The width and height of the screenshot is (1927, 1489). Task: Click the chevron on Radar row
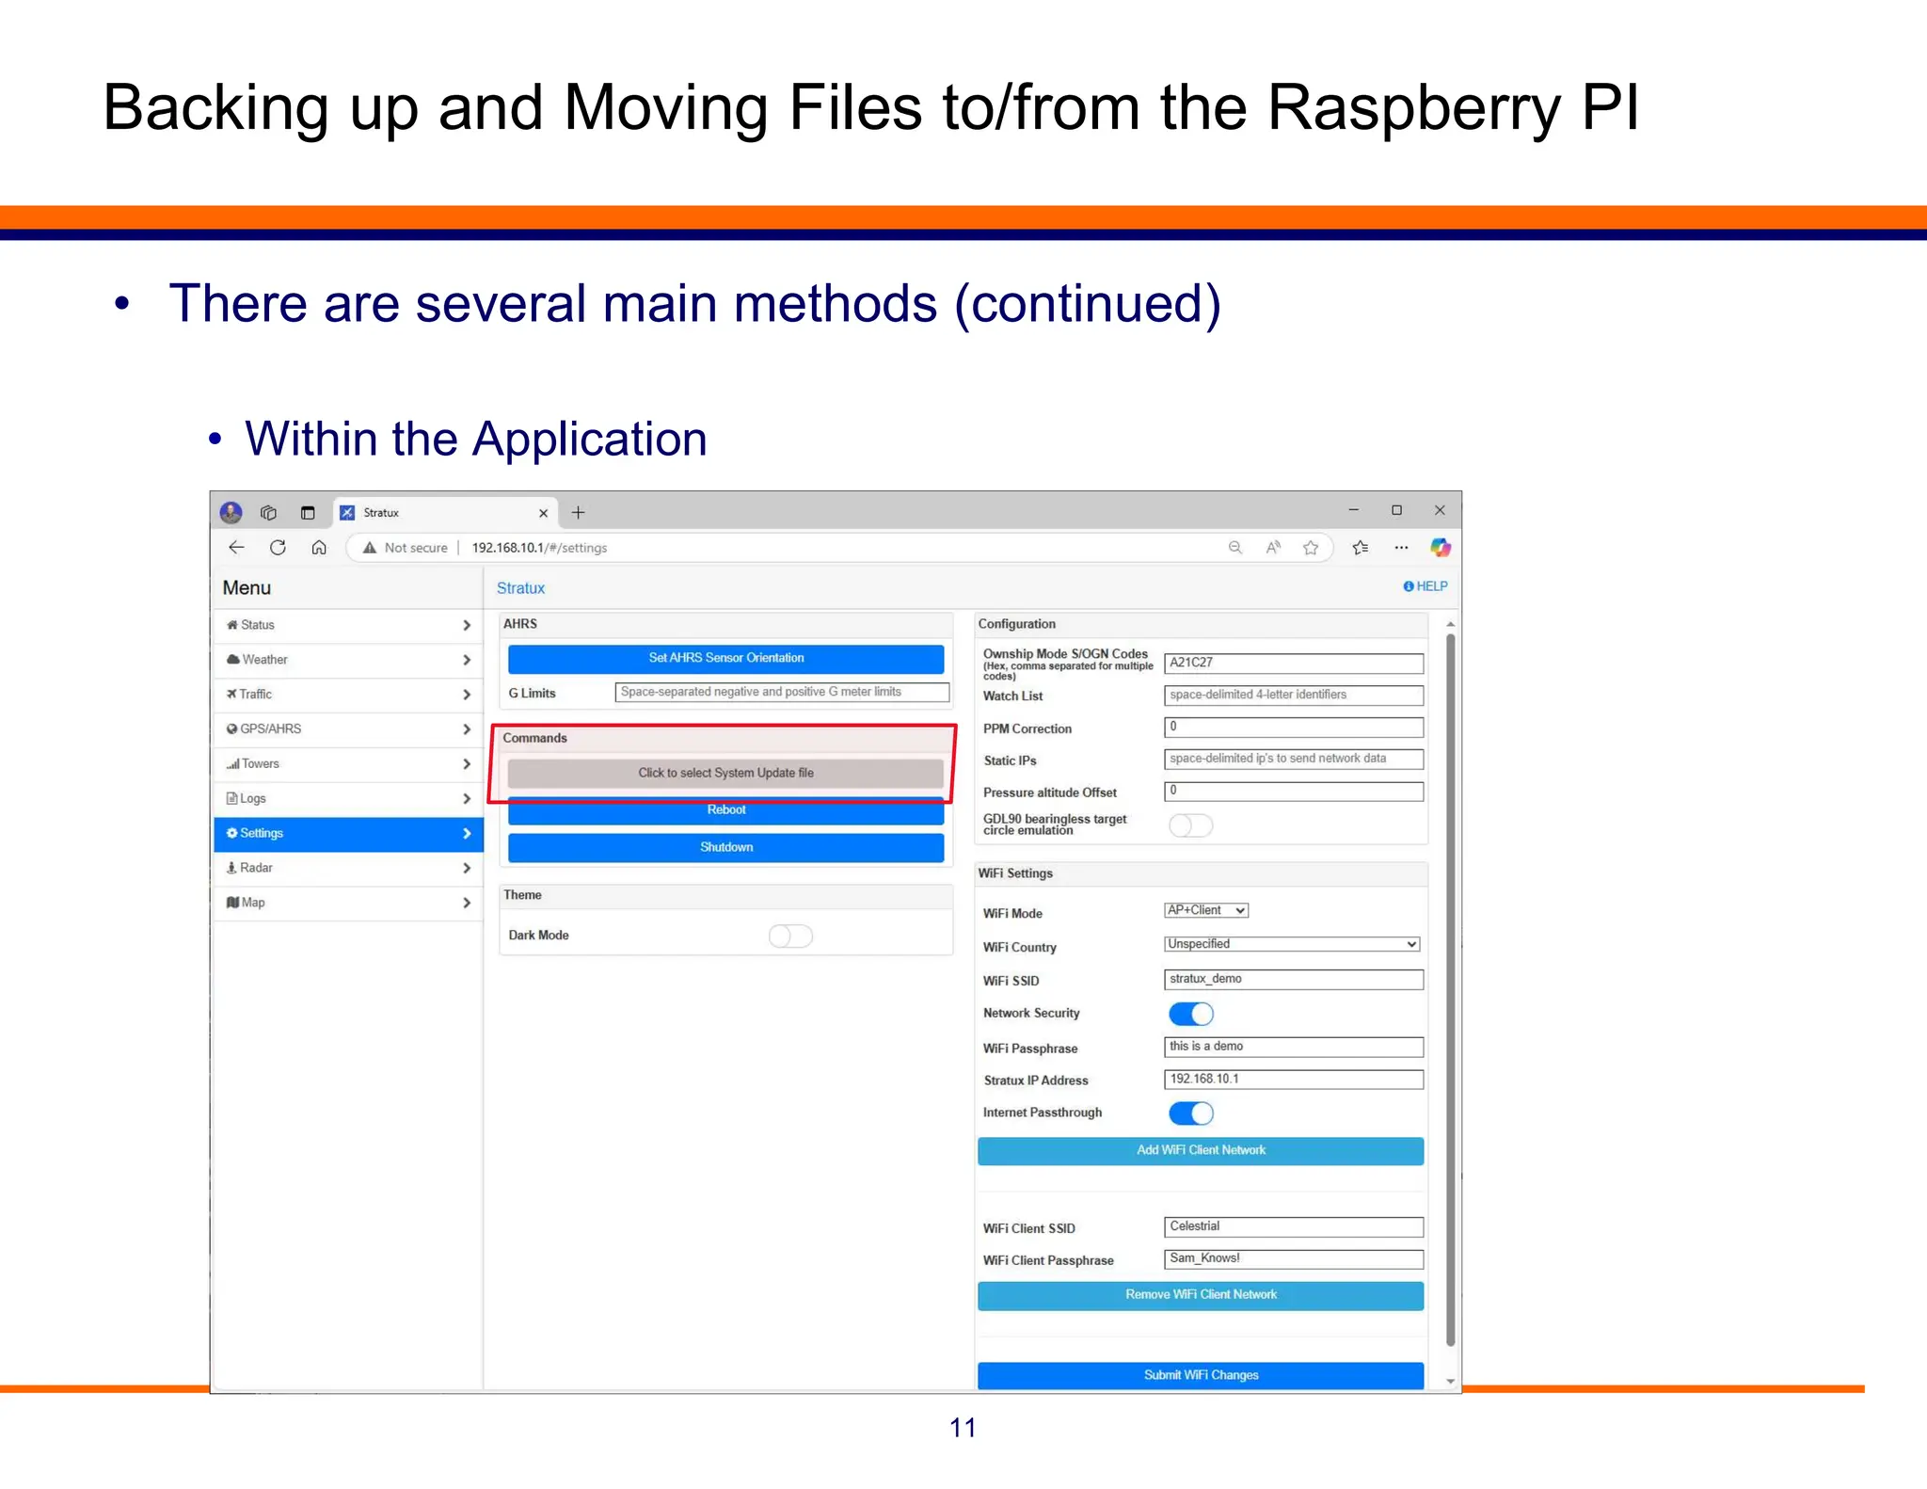click(x=467, y=868)
